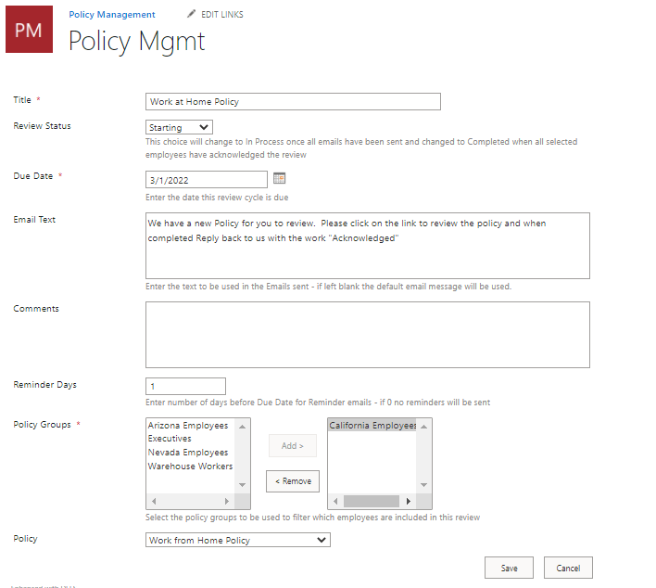Click the Cancel button

(x=568, y=568)
